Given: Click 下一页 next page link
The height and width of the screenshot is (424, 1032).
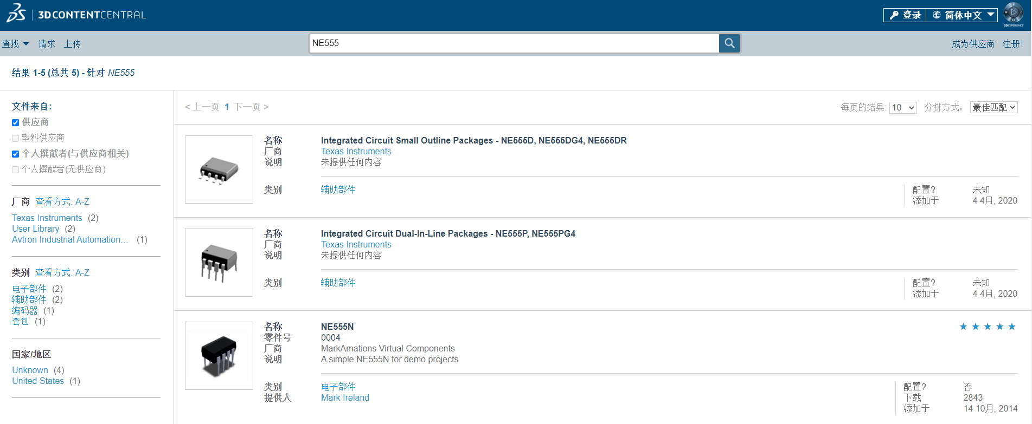Looking at the screenshot, I should click(x=251, y=107).
